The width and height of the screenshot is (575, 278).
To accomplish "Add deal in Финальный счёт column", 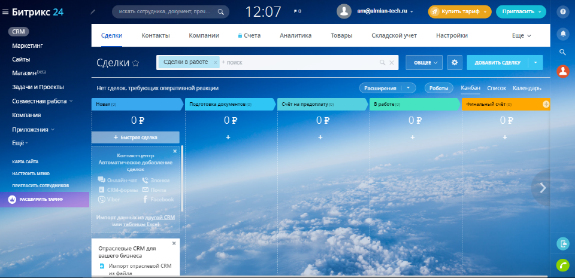I will [x=505, y=137].
